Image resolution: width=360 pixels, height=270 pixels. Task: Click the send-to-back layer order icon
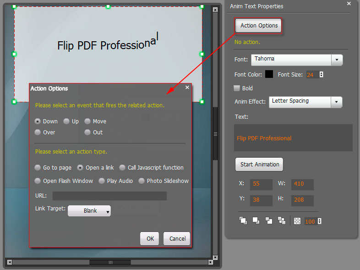click(x=256, y=220)
